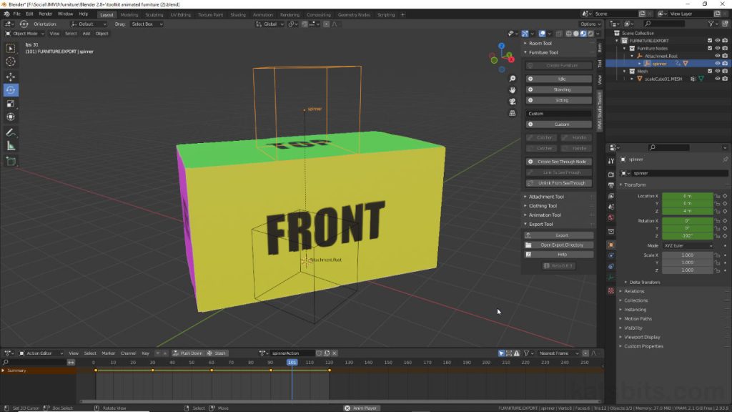Click the spinnerAction name field in the Dope Sheet

293,353
